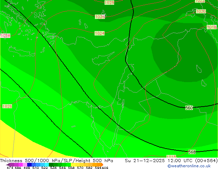
Task: Click the legend value 582
Action: pos(89,168)
